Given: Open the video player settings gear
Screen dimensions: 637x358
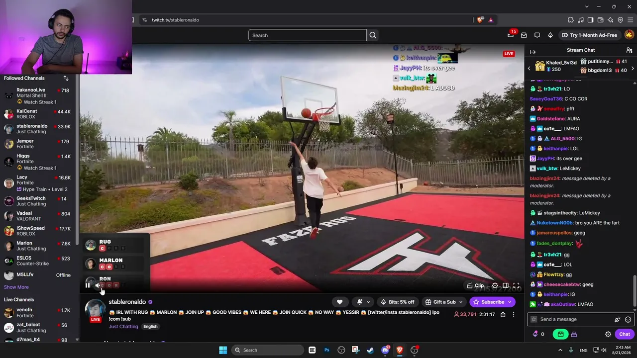Looking at the screenshot, I should coord(495,285).
